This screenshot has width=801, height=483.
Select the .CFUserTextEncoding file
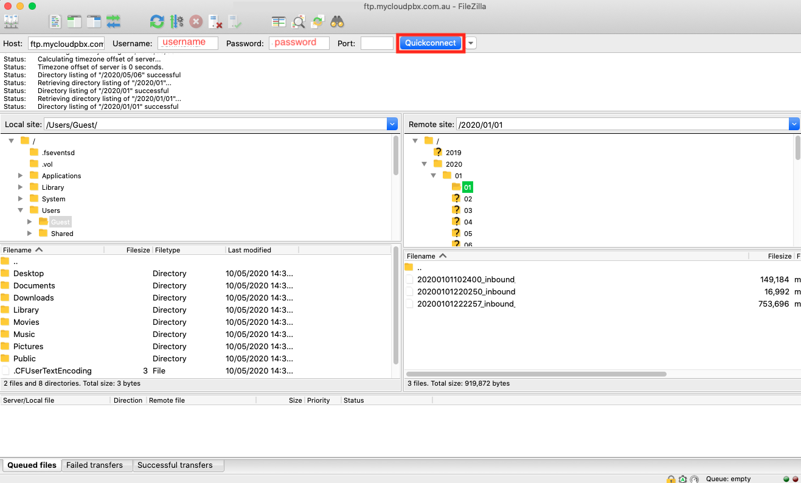point(195,370)
